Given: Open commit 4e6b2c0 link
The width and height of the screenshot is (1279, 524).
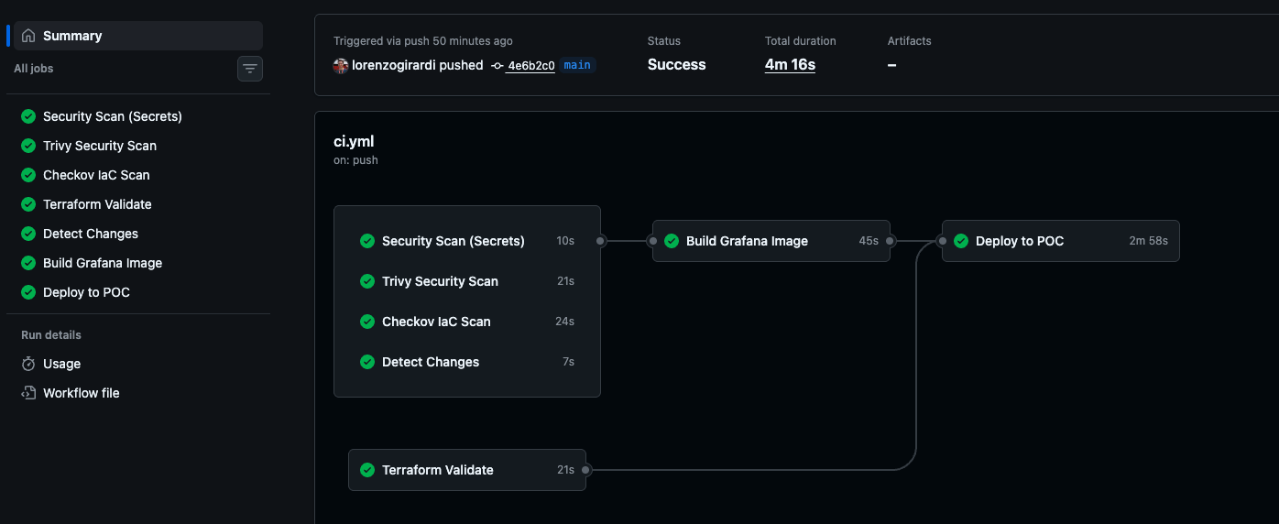Looking at the screenshot, I should pyautogui.click(x=530, y=65).
